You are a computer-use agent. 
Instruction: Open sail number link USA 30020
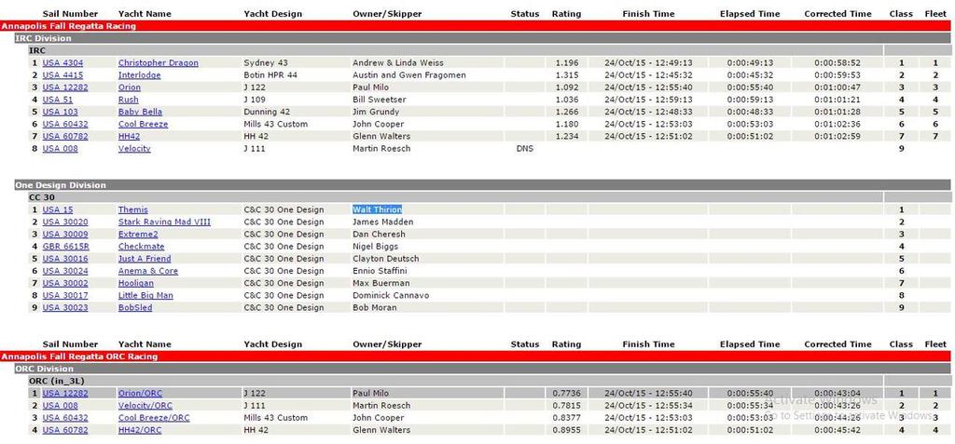pyautogui.click(x=65, y=222)
